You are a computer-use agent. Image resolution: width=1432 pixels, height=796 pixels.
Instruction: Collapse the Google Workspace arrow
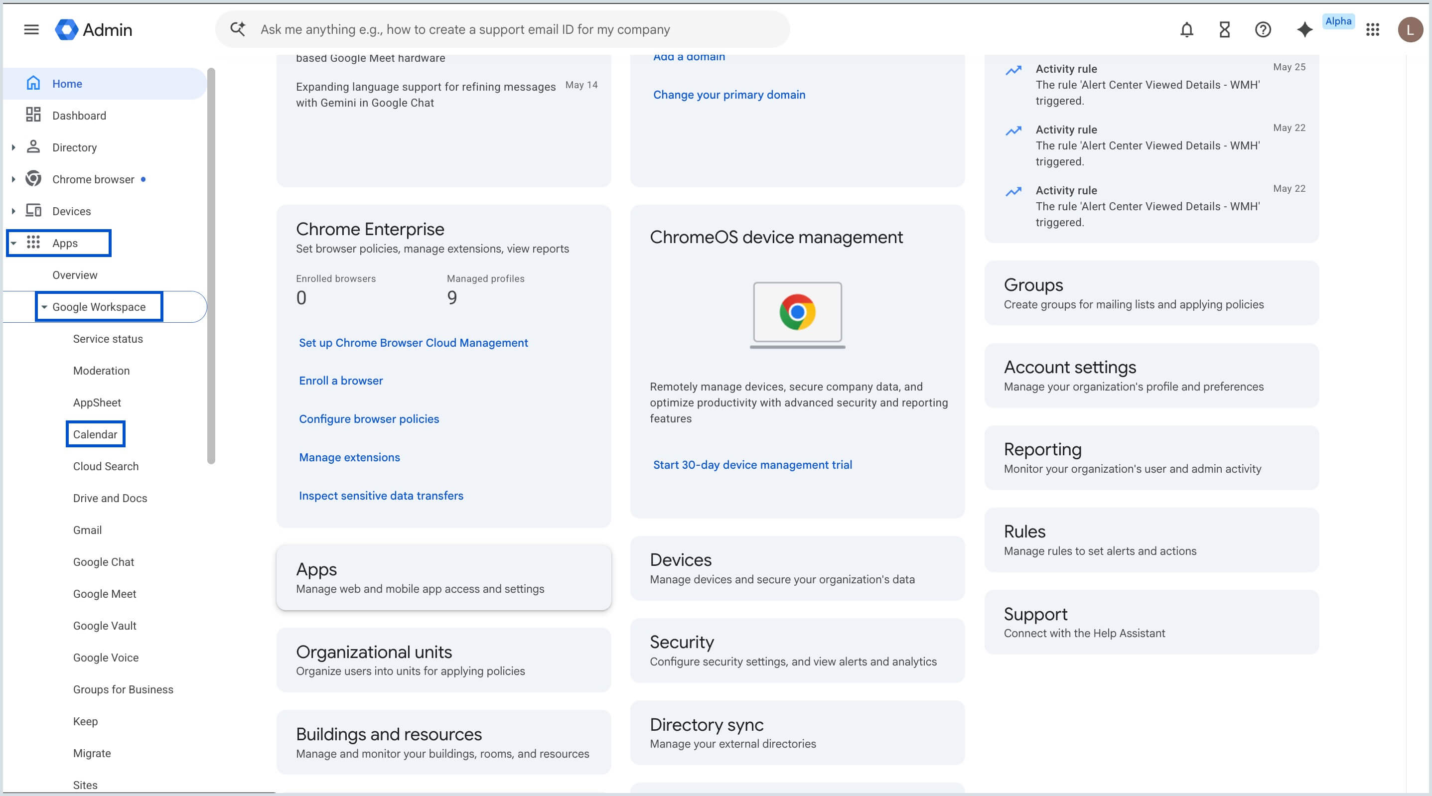pyautogui.click(x=44, y=307)
